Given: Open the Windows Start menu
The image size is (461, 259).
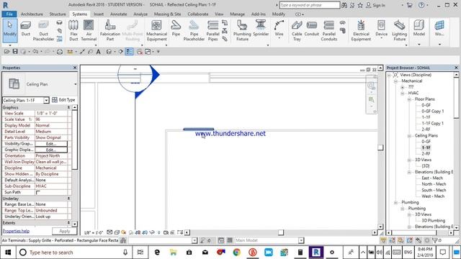Looking at the screenshot, I should point(8,253).
